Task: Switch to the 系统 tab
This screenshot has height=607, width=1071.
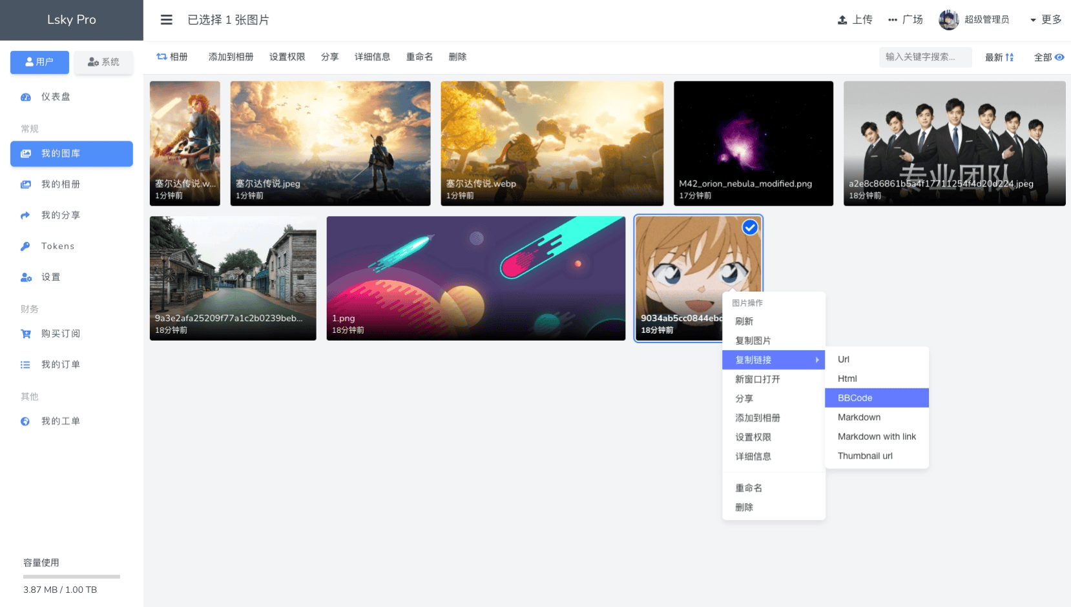Action: point(103,62)
